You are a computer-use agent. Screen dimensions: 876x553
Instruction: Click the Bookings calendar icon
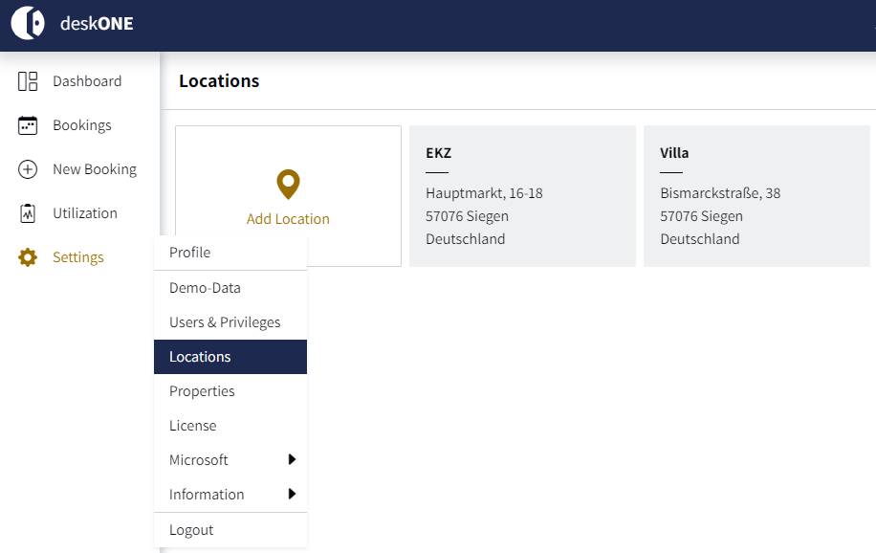tap(28, 125)
